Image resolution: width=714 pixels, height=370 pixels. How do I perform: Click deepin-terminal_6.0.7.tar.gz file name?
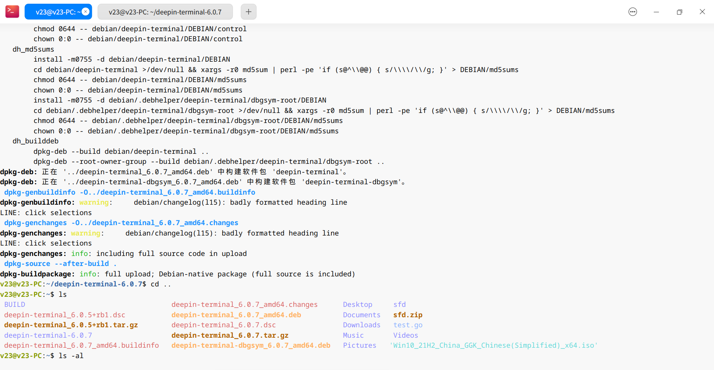(230, 335)
